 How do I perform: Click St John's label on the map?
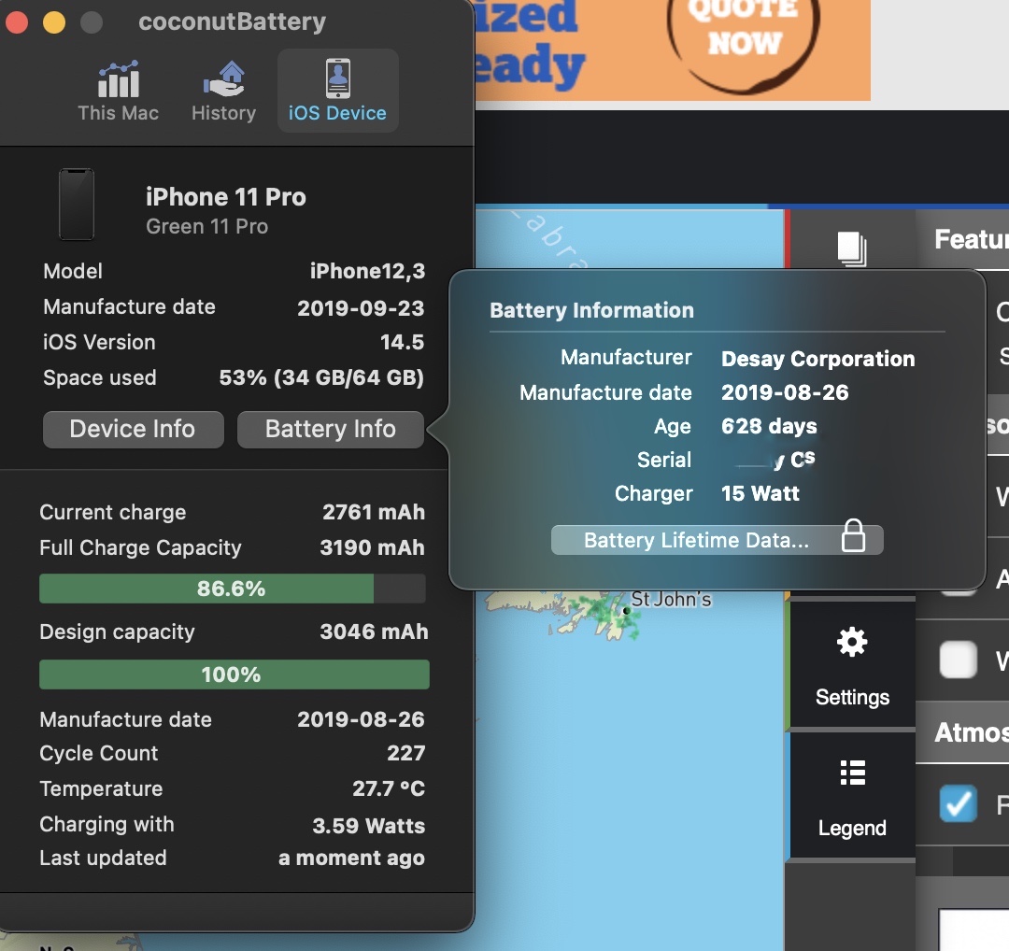(671, 600)
